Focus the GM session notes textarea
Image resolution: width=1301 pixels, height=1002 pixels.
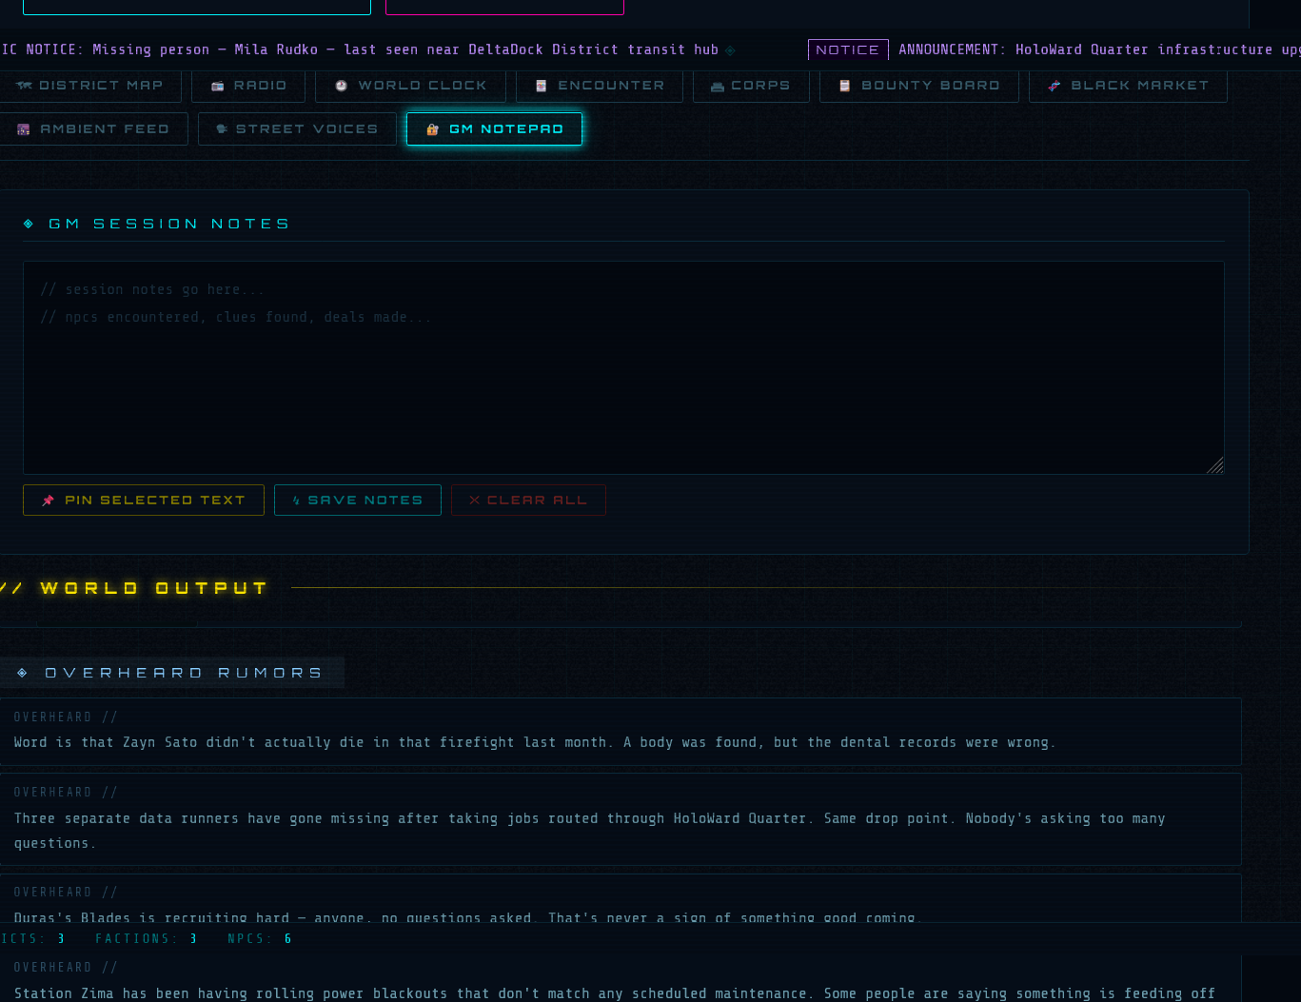[x=623, y=367]
